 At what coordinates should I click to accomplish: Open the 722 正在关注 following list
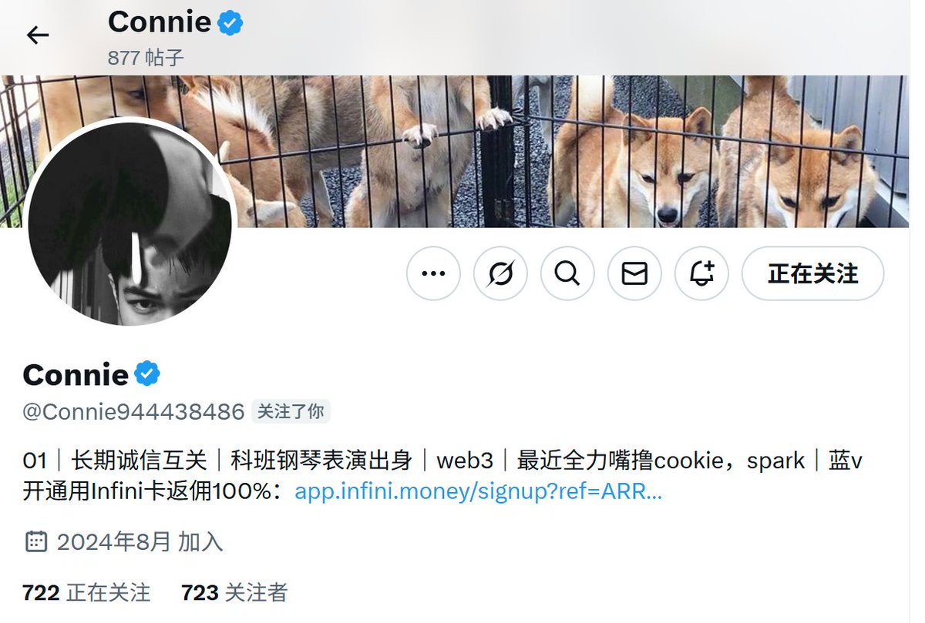coord(86,592)
